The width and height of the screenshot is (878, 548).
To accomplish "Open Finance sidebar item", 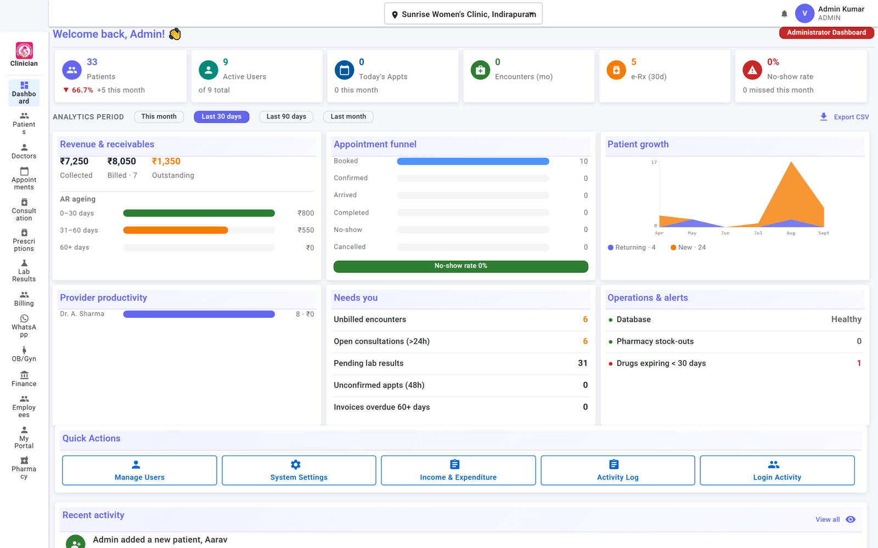I will [x=24, y=379].
